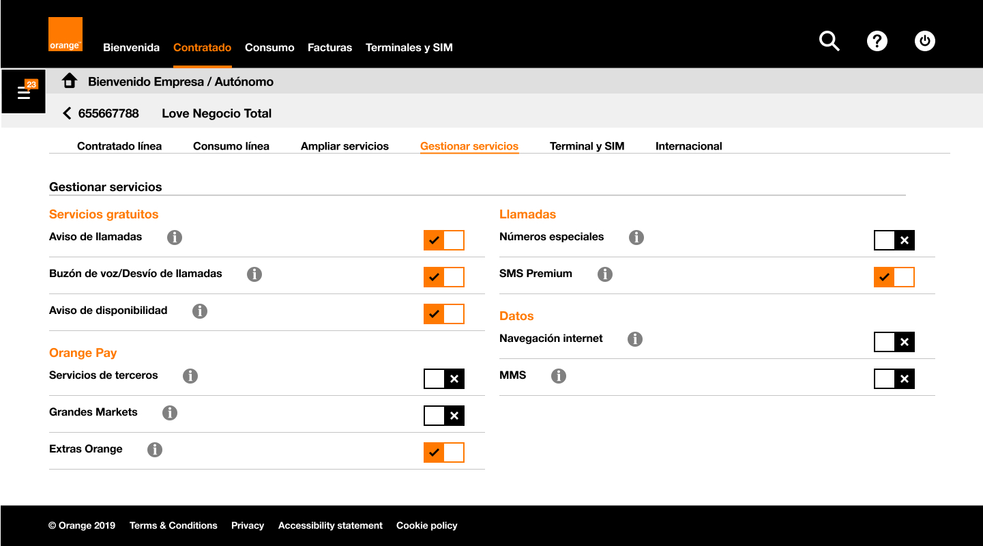Select the Internacional tab
This screenshot has width=983, height=546.
point(688,146)
